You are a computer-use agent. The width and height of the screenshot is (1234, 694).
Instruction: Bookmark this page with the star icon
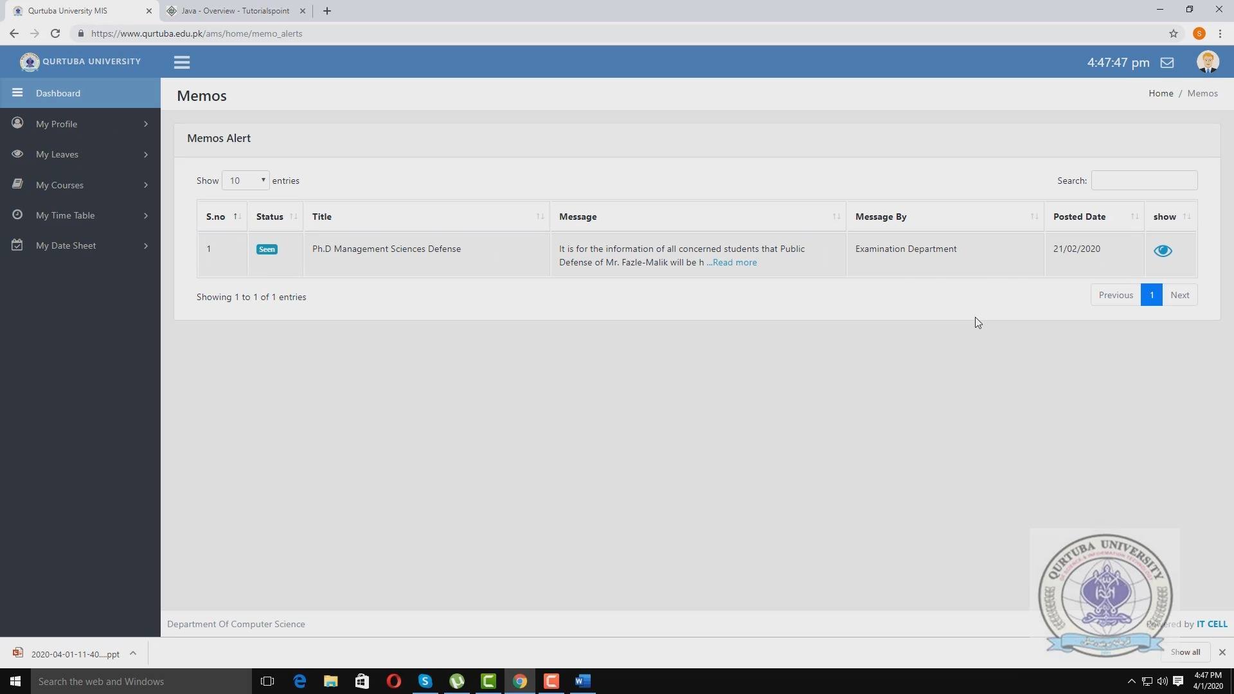1174,33
